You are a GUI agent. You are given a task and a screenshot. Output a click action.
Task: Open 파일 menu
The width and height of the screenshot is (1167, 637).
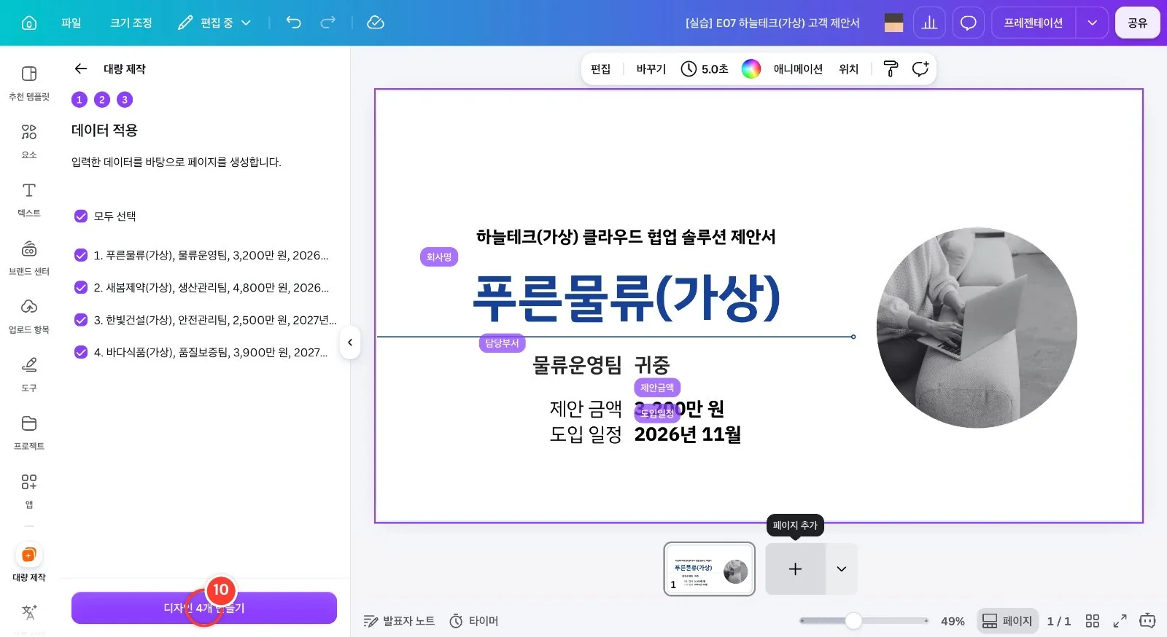[71, 23]
